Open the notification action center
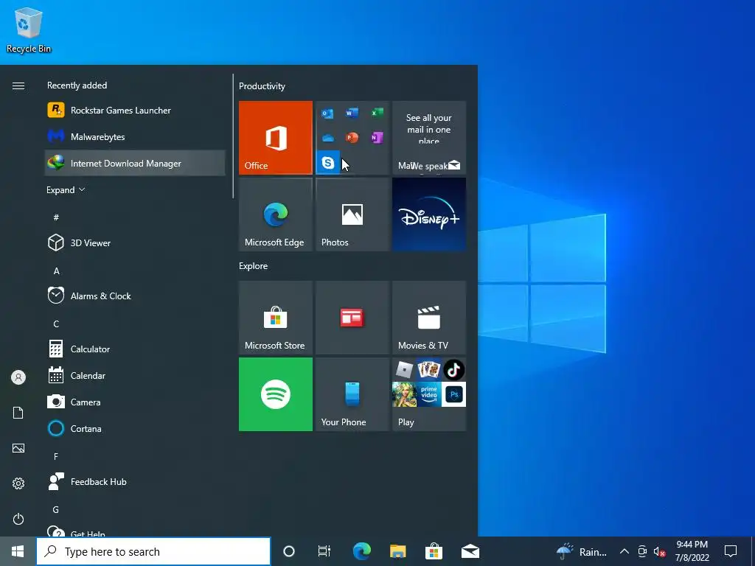755x566 pixels. [731, 551]
